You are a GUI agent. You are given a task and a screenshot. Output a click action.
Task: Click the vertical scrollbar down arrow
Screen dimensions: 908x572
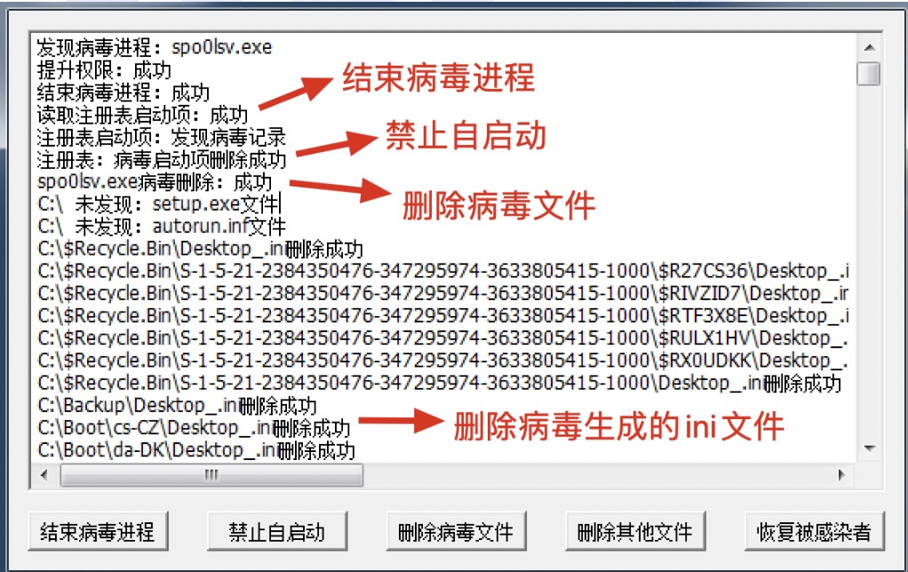[869, 449]
